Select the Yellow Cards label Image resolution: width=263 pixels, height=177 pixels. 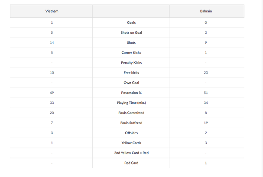[131, 143]
